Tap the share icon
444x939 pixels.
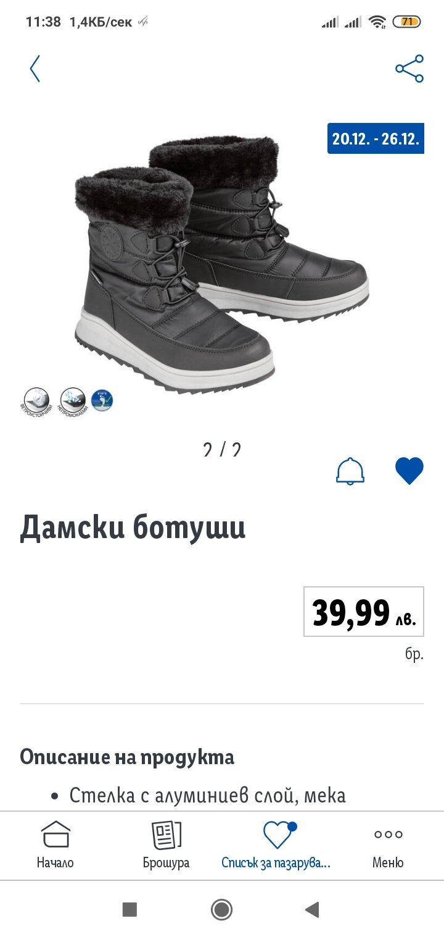pos(409,69)
